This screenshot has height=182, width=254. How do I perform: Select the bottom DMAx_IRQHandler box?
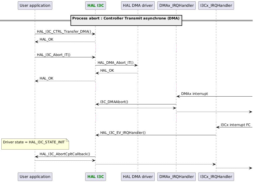(176, 177)
